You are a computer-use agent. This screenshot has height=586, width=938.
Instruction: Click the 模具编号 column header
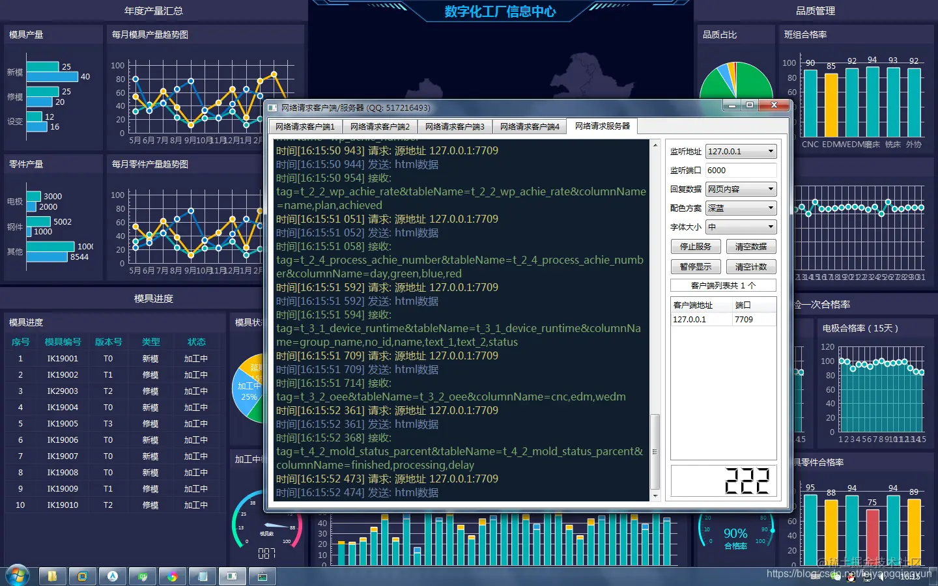pos(63,342)
